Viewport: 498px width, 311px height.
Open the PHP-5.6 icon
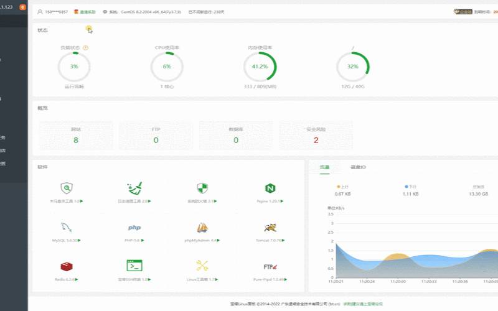[x=134, y=228]
